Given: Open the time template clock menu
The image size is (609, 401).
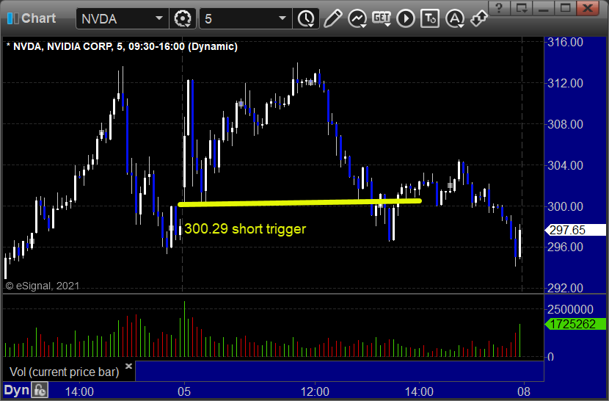Looking at the screenshot, I should coord(307,18).
